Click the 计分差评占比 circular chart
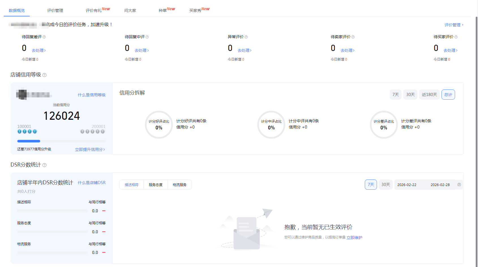The image size is (478, 267). (384, 125)
